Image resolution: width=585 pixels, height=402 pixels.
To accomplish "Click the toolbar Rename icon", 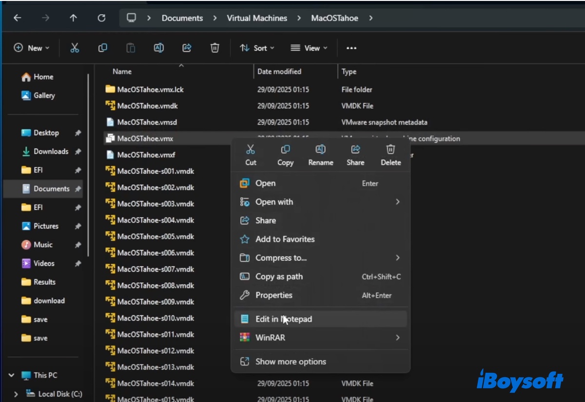I will (159, 48).
